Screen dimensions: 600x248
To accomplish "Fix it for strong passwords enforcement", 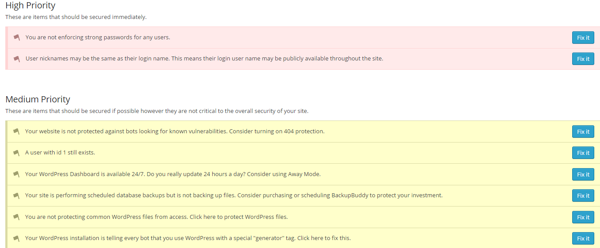I will [583, 38].
